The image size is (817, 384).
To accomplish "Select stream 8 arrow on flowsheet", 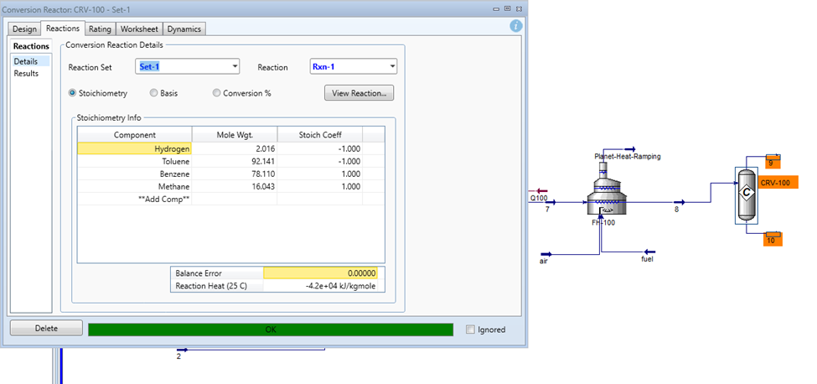I will pyautogui.click(x=679, y=202).
